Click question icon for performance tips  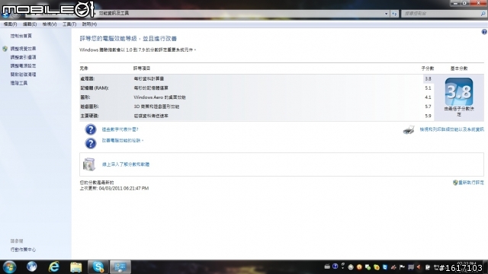(91, 143)
